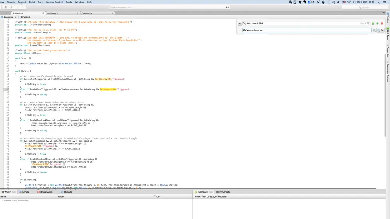Open the Properties side panel

(x=388, y=51)
